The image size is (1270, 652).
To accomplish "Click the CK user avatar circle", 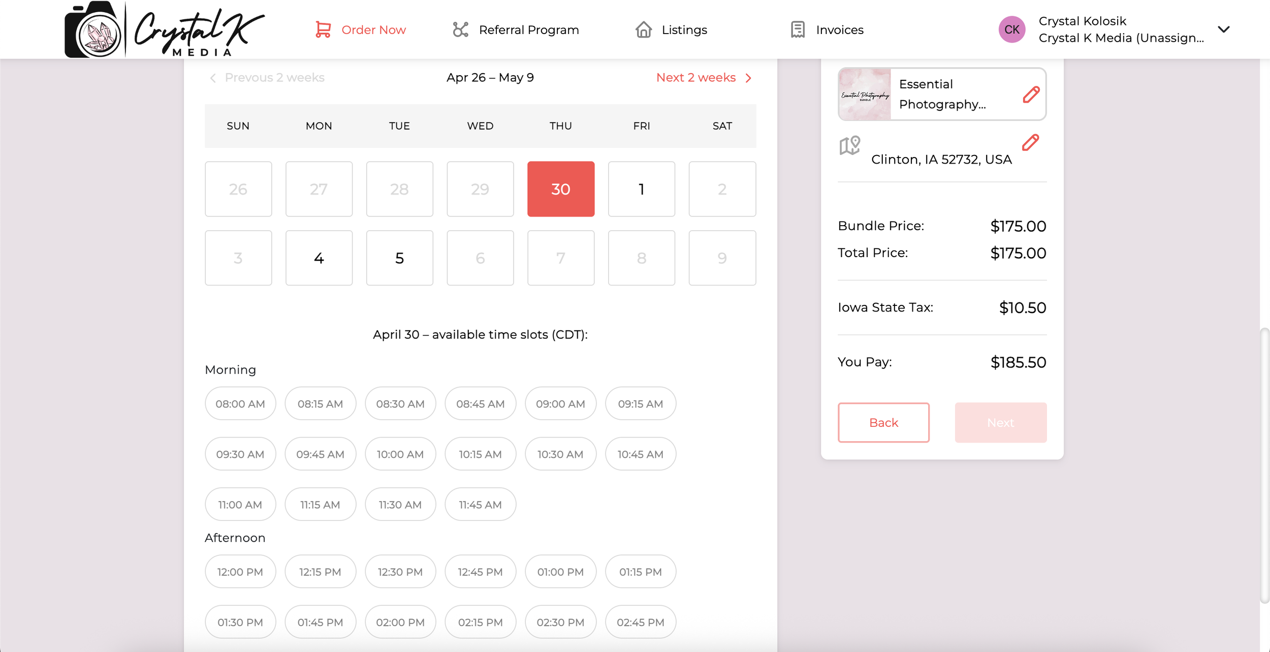I will (x=1011, y=29).
